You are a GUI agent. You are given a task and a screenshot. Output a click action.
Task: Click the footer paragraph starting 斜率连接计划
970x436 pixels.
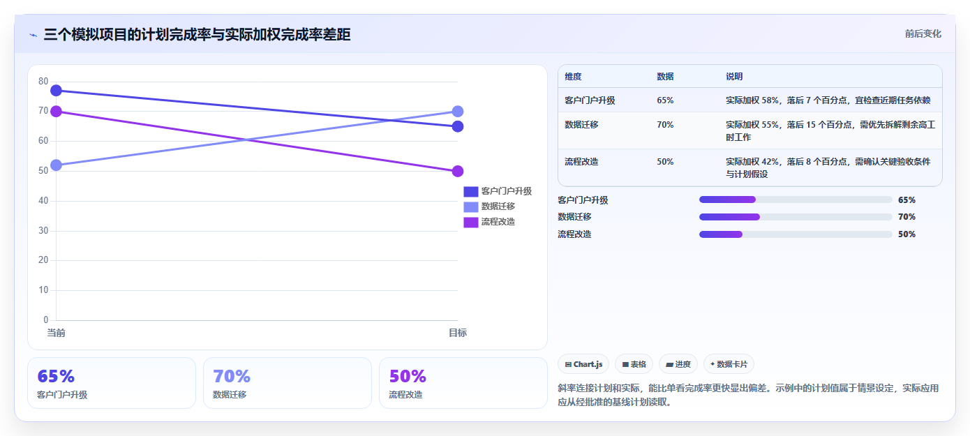point(748,395)
